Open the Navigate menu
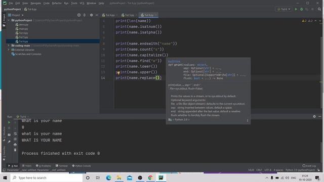 tap(35, 3)
